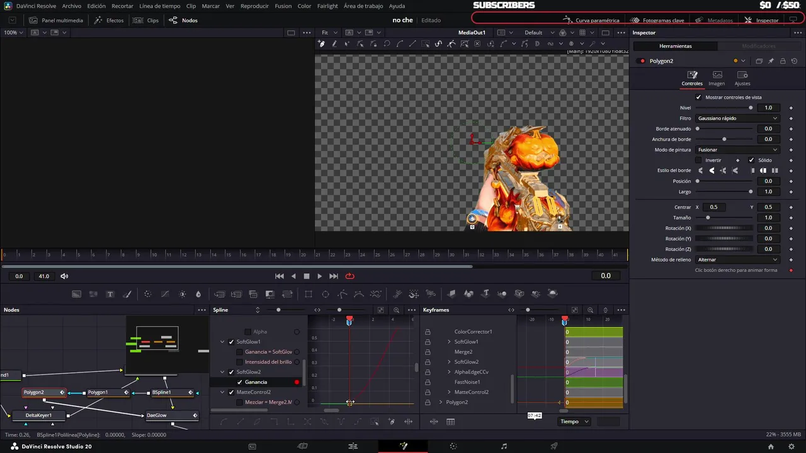
Task: Open the Tiempo dropdown in Keyframes
Action: (574, 422)
